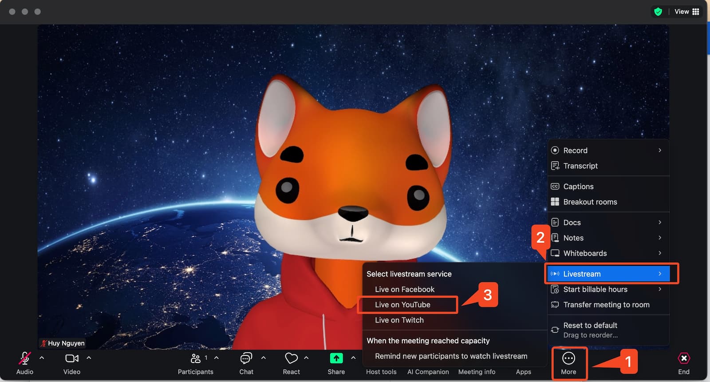Click the red End meeting icon
This screenshot has width=710, height=382.
coord(684,358)
